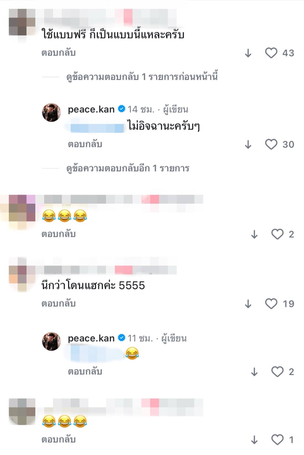The width and height of the screenshot is (304, 455).
Task: Open peace.kan avatar in the 11 ชม. reply
Action: point(52,341)
